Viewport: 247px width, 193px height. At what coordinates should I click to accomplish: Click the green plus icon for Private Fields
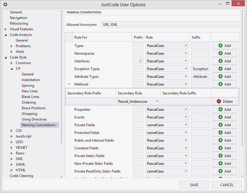[x=221, y=125]
